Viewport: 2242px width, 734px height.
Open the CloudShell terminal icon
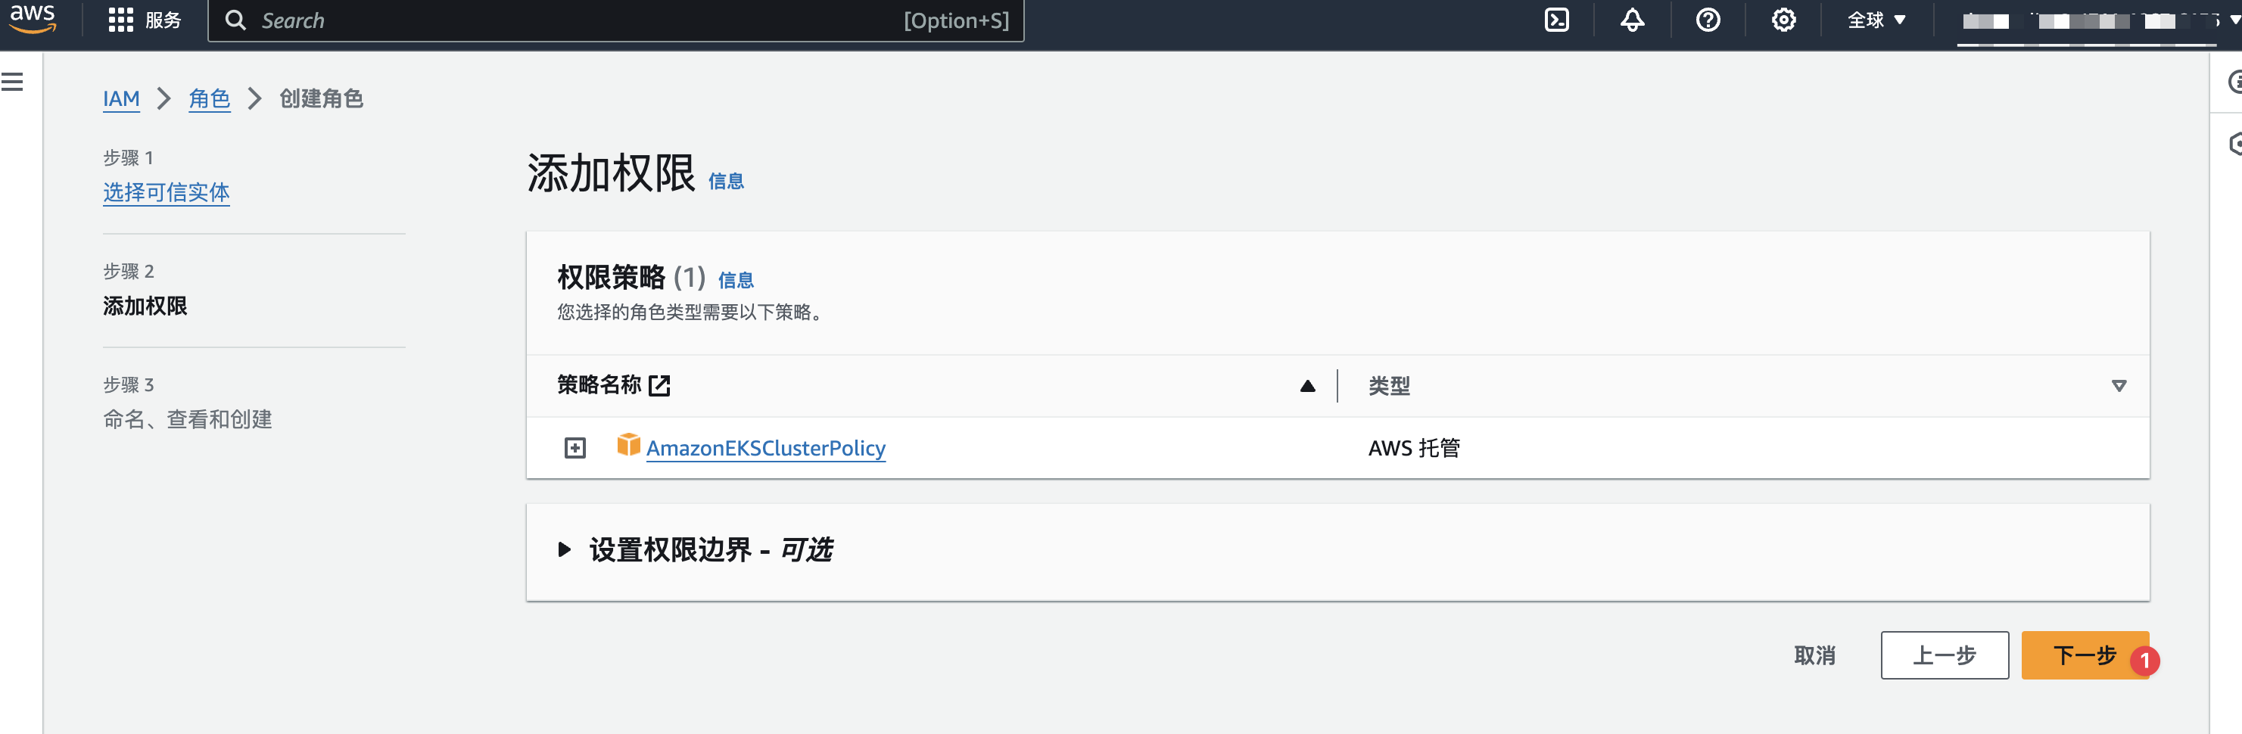pos(1556,20)
